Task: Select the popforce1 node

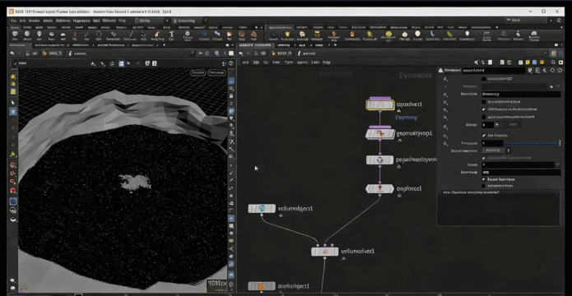Action: click(x=379, y=188)
